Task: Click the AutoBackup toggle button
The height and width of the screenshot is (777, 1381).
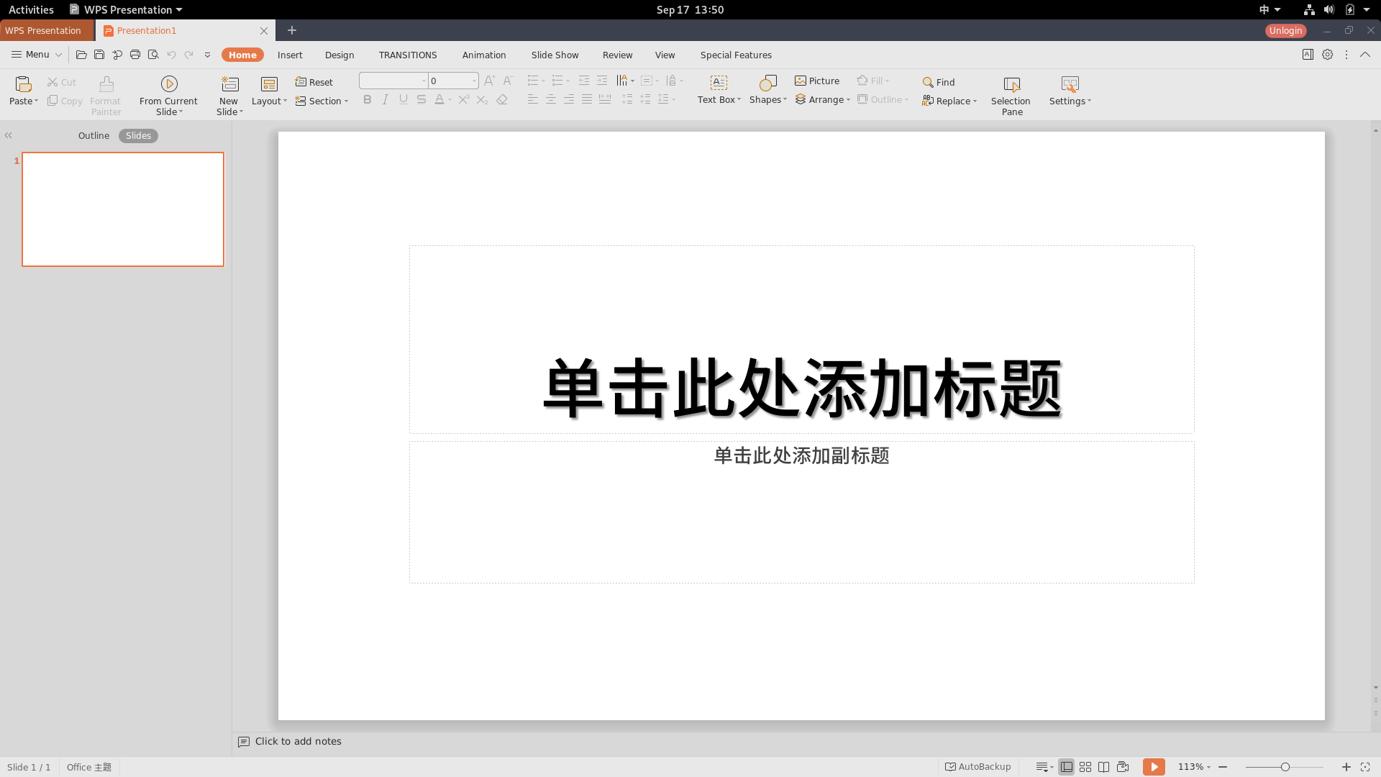Action: (977, 766)
